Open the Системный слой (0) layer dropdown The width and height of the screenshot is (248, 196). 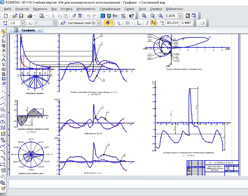point(99,23)
